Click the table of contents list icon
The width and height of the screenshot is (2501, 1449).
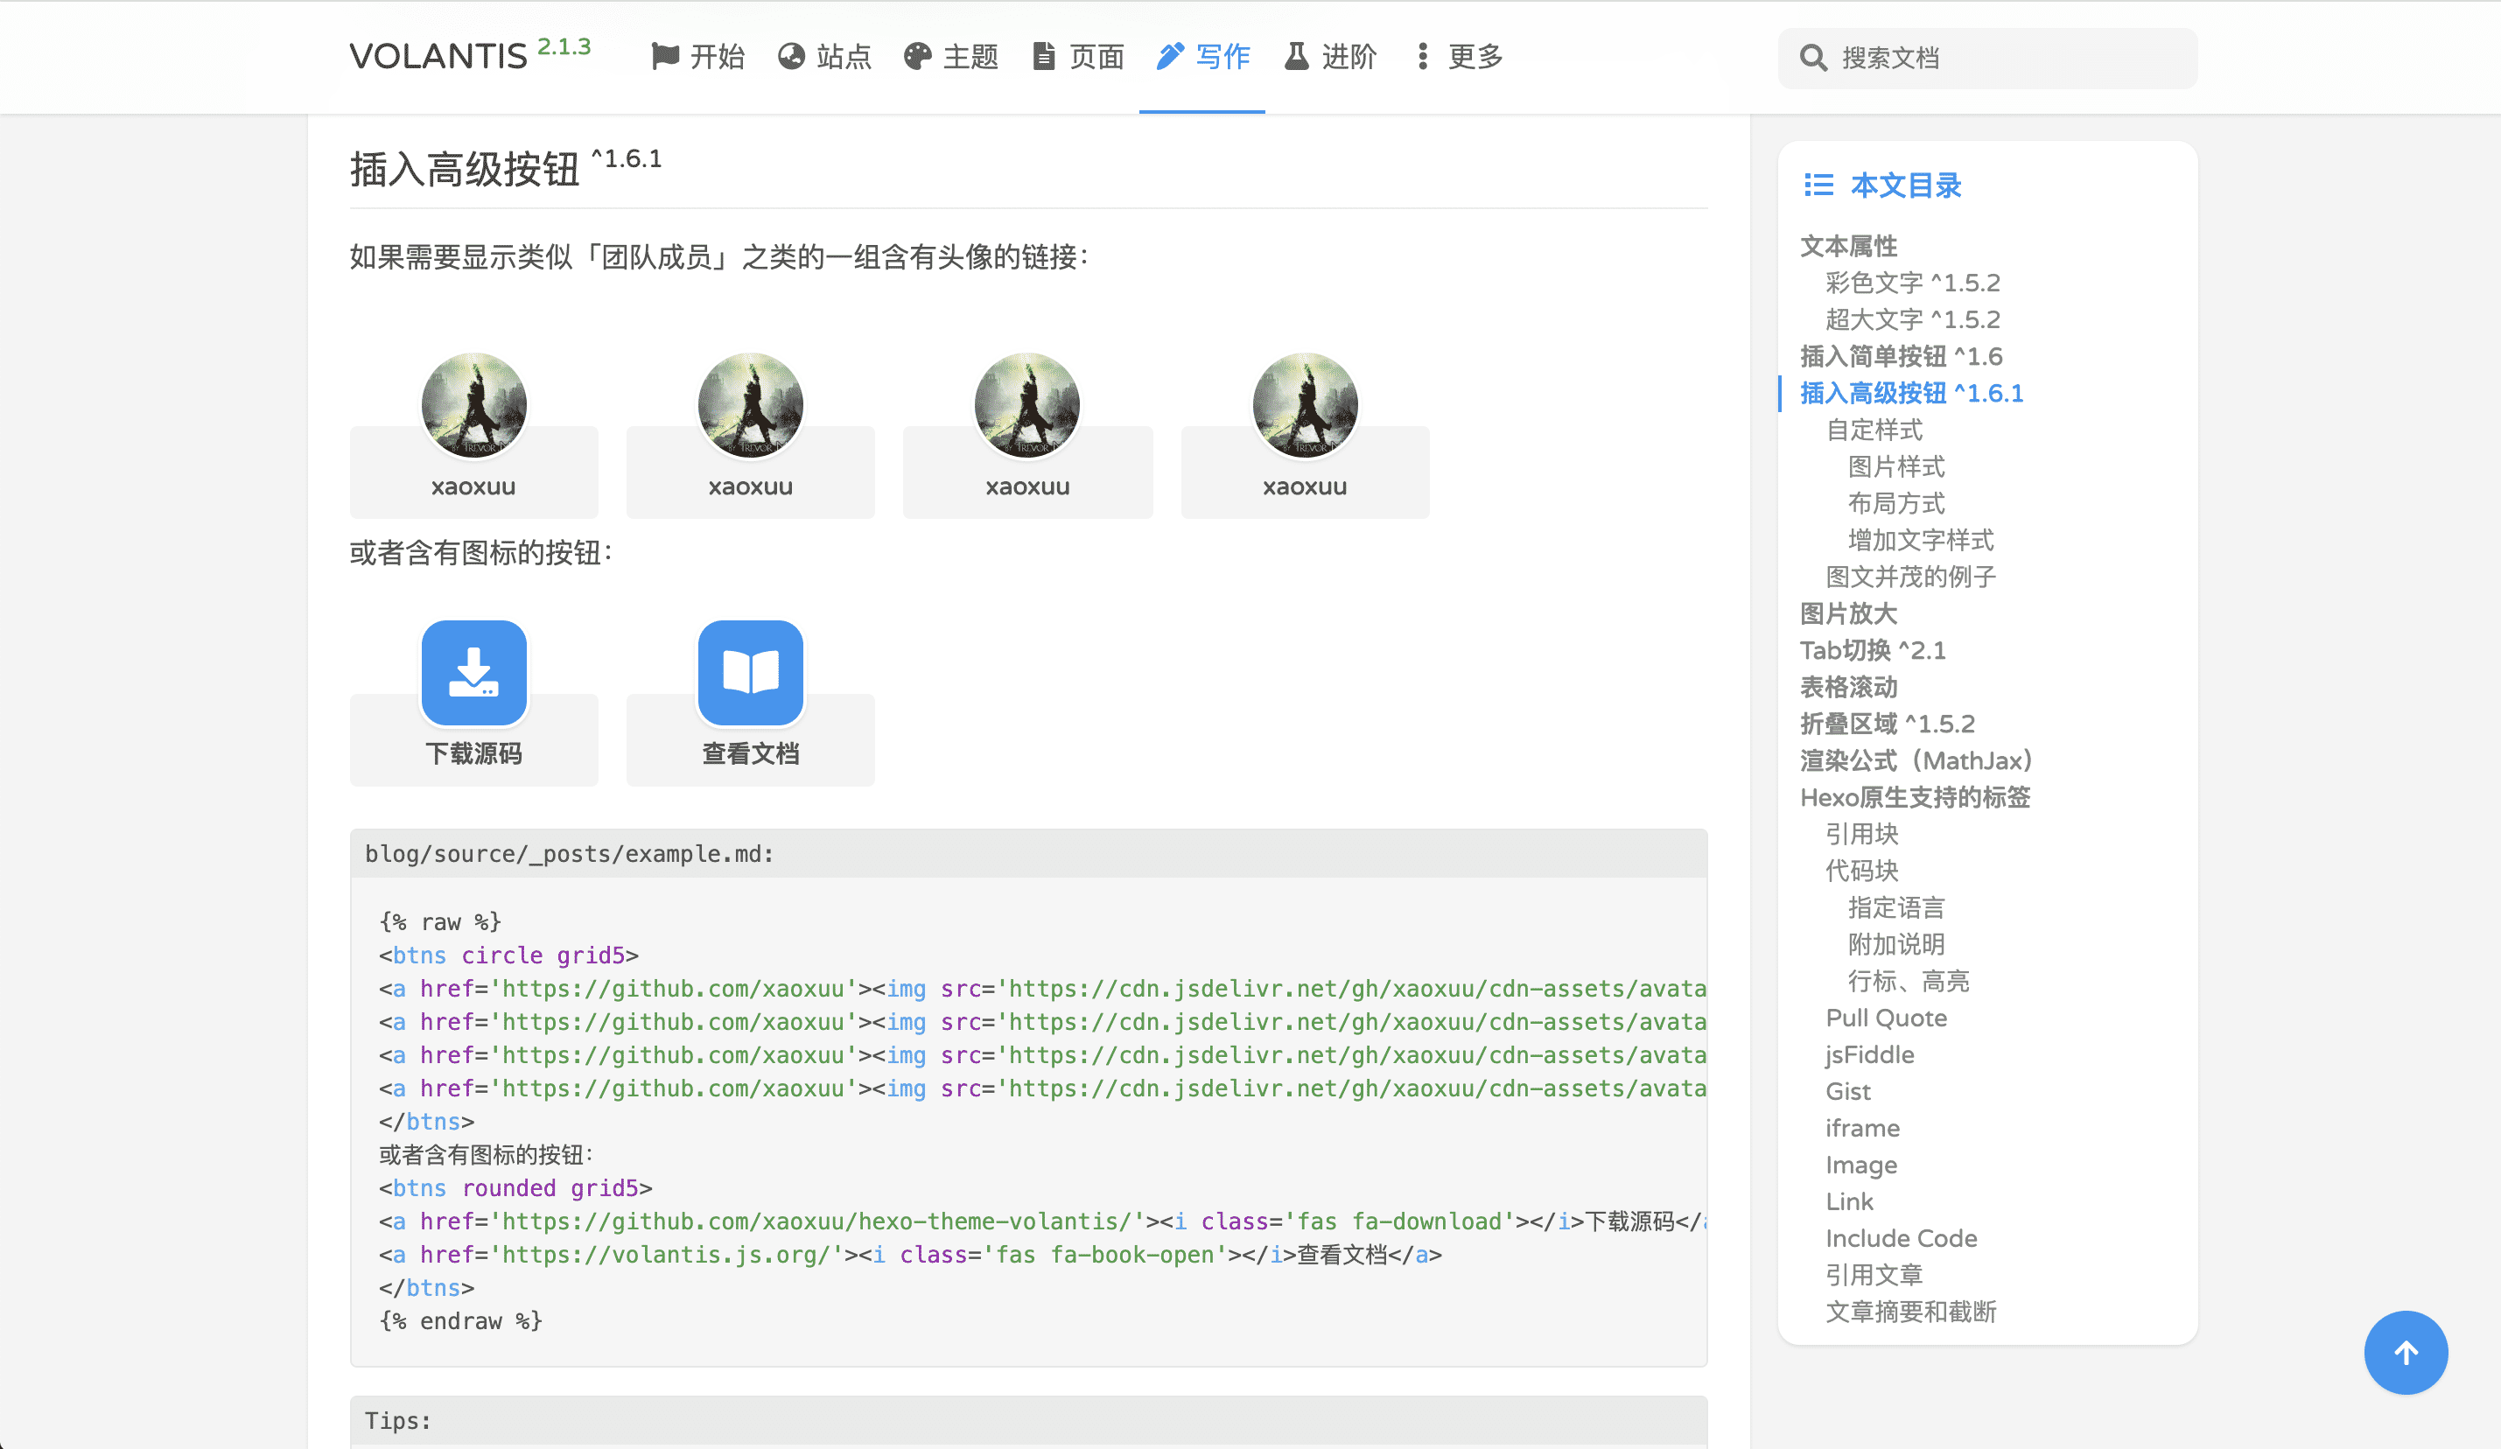coord(1818,185)
